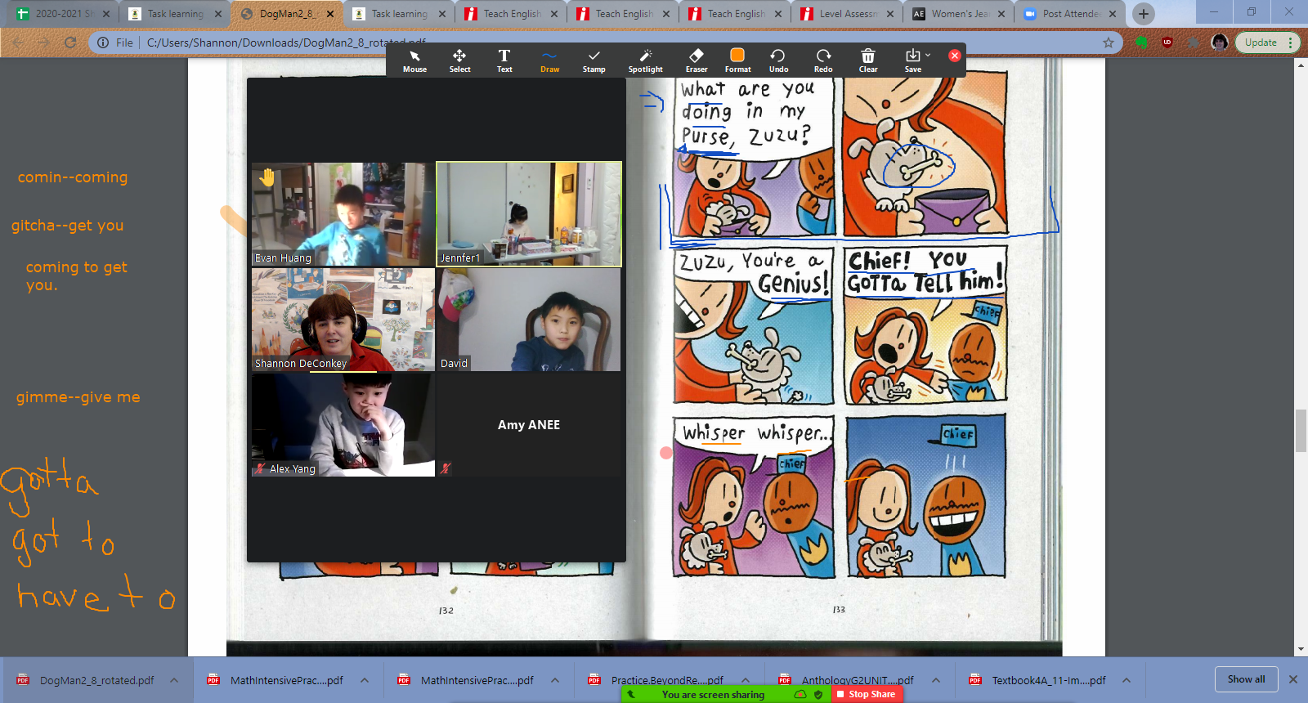Open Chrome's three-dot menu
Viewport: 1308px width, 703px height.
coord(1291,43)
